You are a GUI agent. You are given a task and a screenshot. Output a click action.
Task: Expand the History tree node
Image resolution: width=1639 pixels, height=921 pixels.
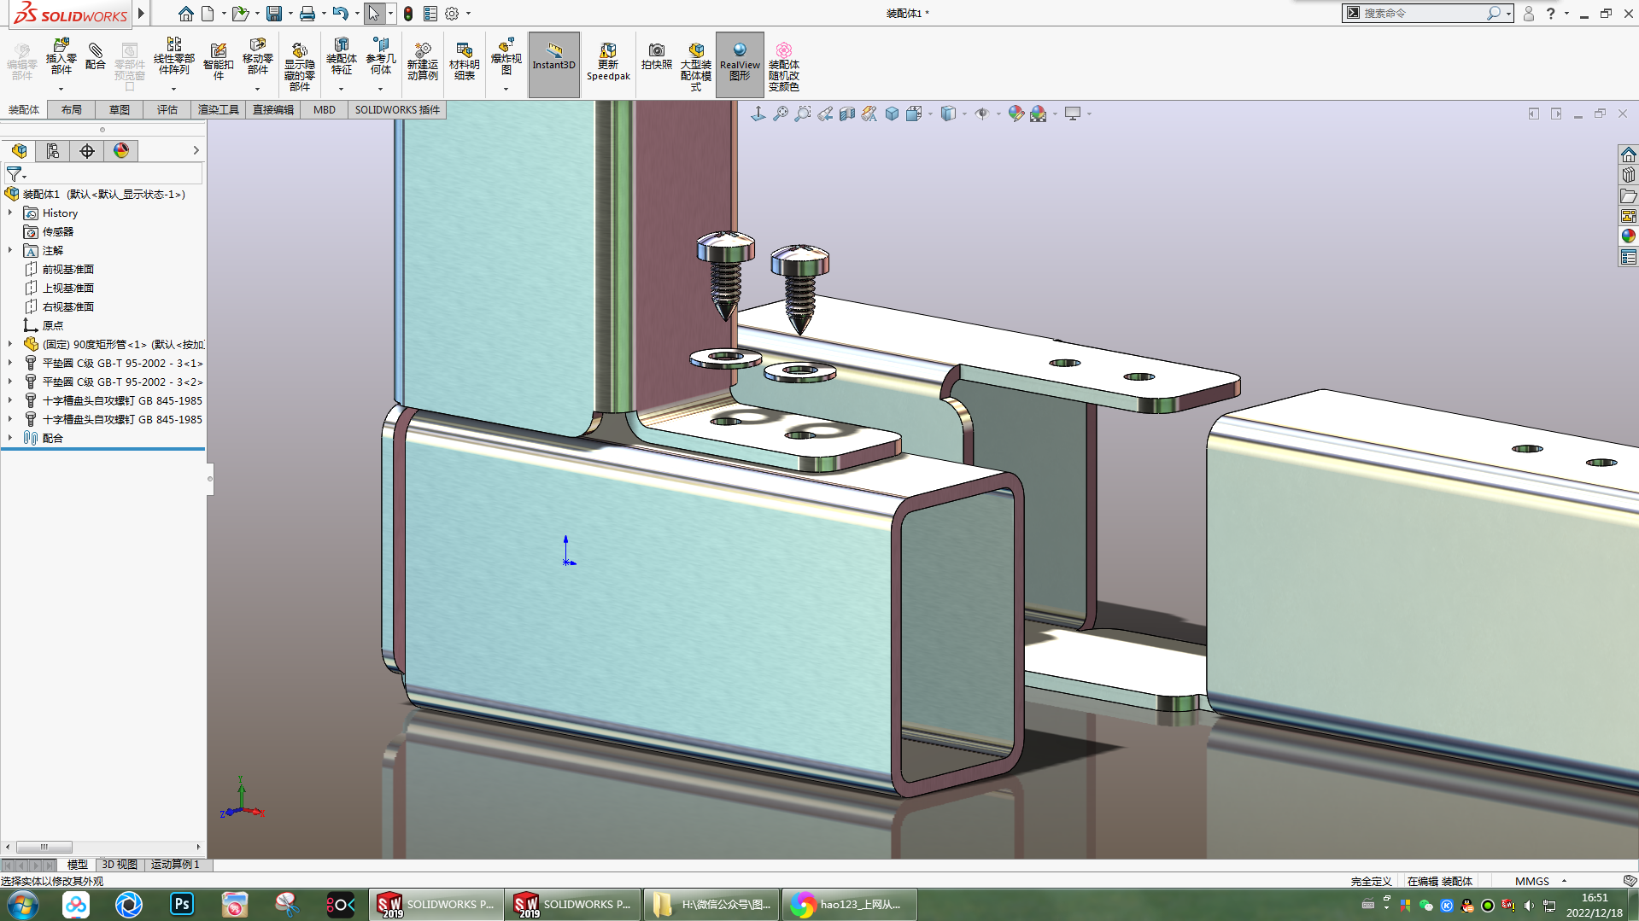[x=10, y=213]
